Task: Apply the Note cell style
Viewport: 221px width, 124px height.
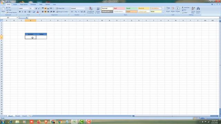Action: coord(156,12)
